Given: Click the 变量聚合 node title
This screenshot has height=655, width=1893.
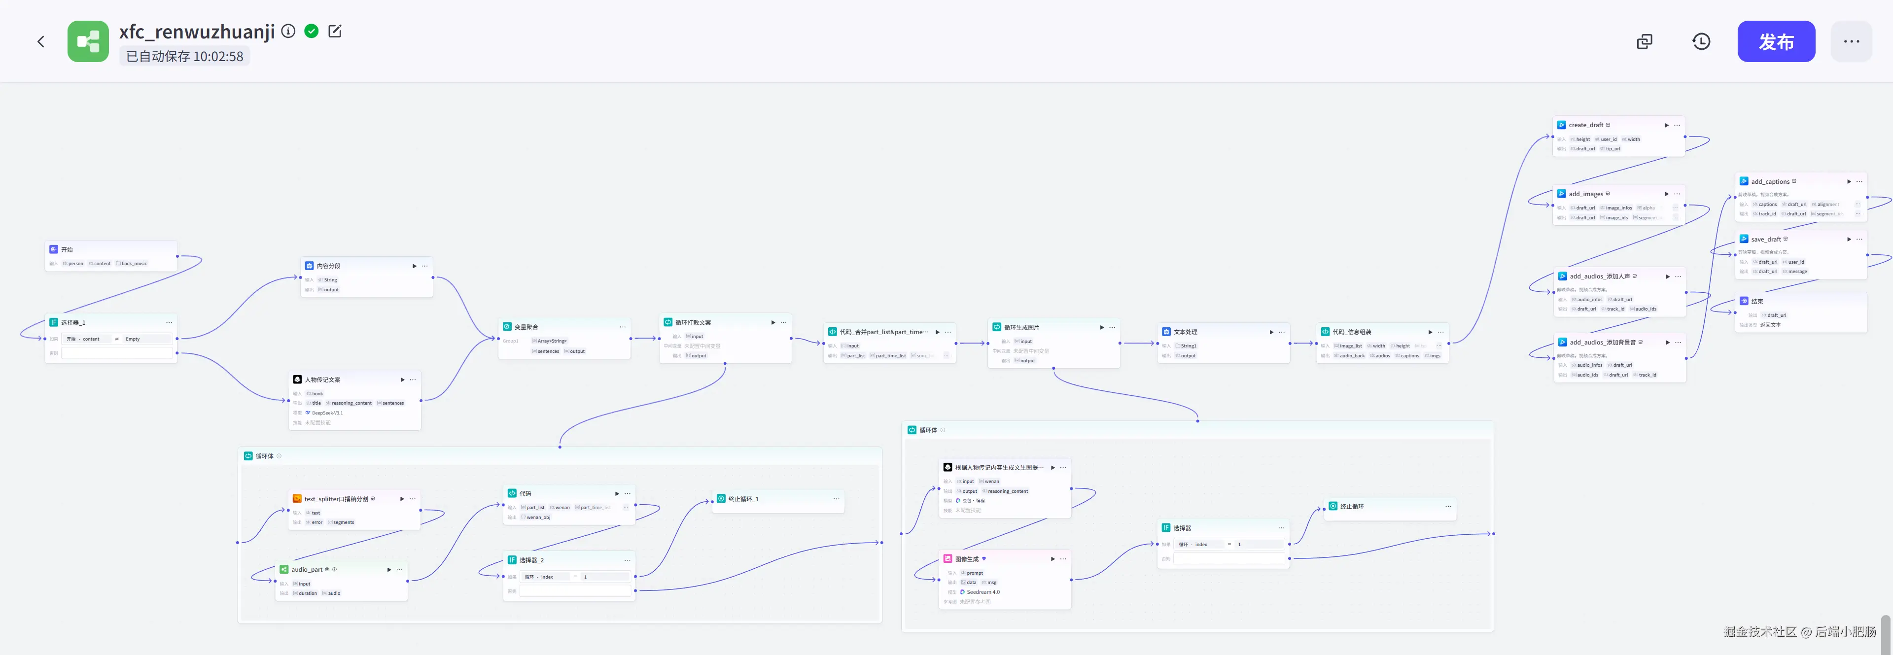Looking at the screenshot, I should click(x=526, y=327).
